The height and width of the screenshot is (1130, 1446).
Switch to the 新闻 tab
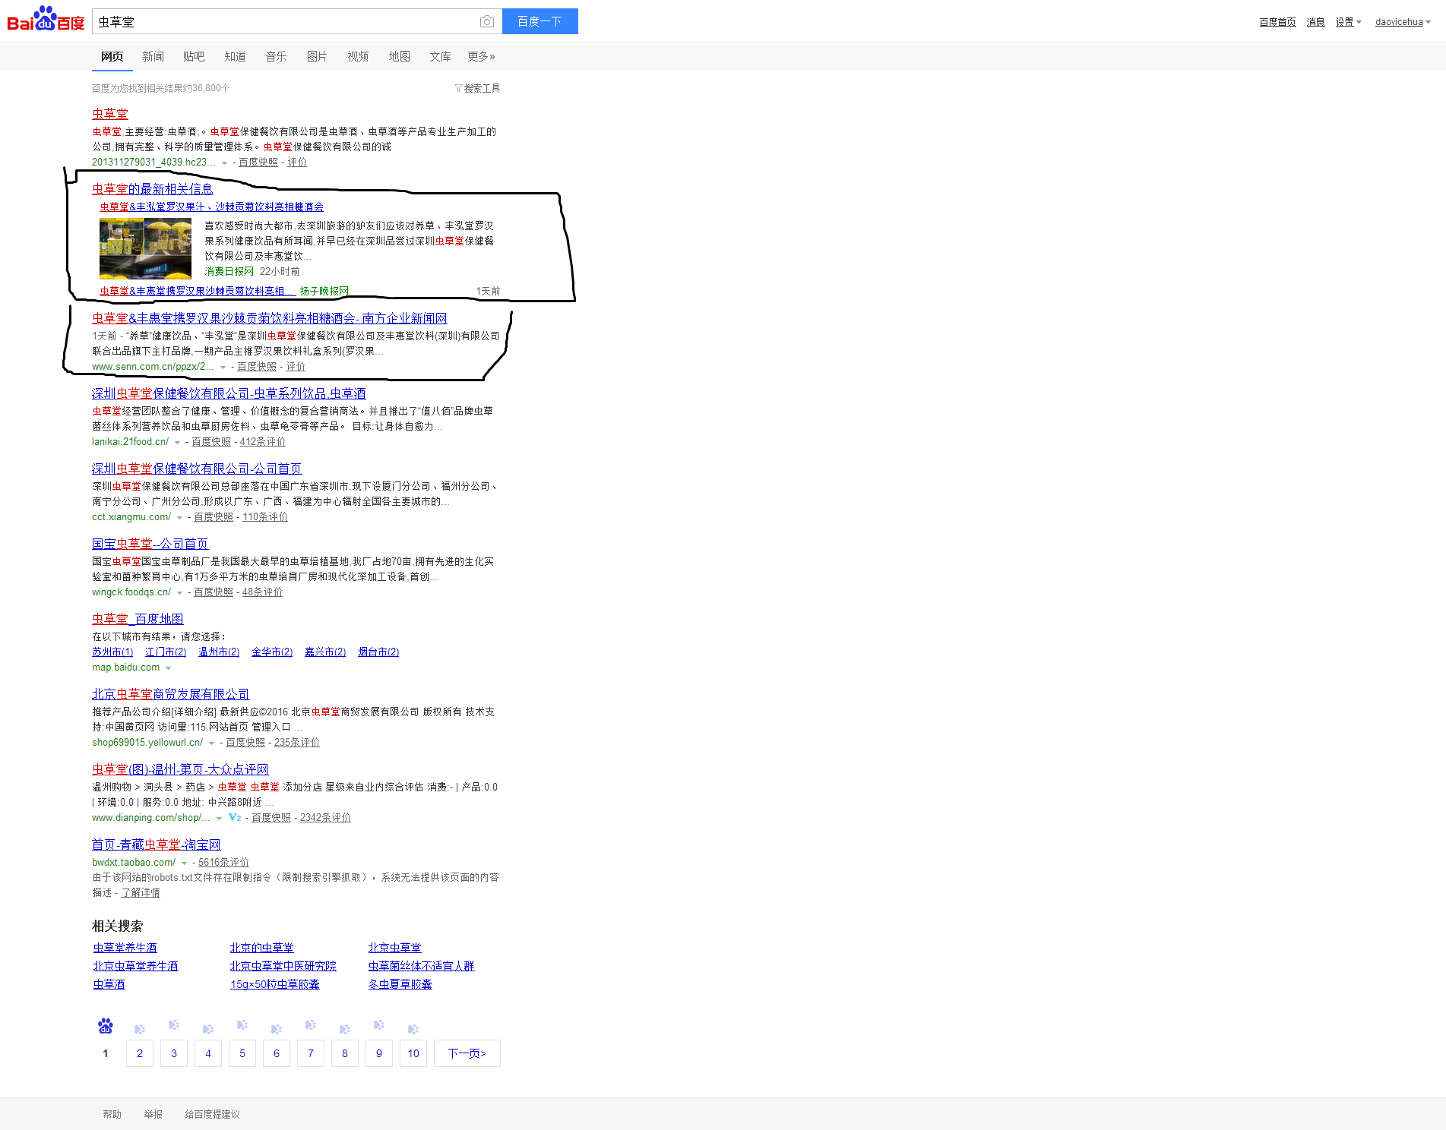(153, 56)
